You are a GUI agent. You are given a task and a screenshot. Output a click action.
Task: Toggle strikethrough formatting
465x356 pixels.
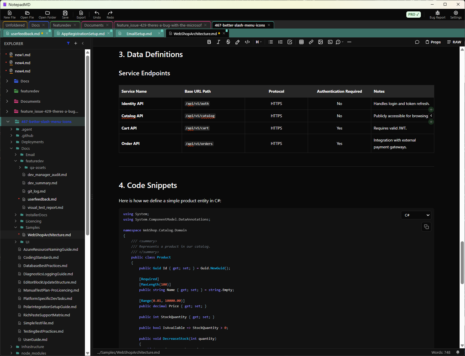click(228, 42)
